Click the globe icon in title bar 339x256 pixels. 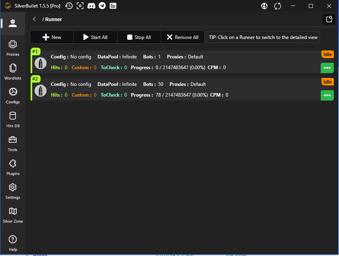click(x=264, y=6)
